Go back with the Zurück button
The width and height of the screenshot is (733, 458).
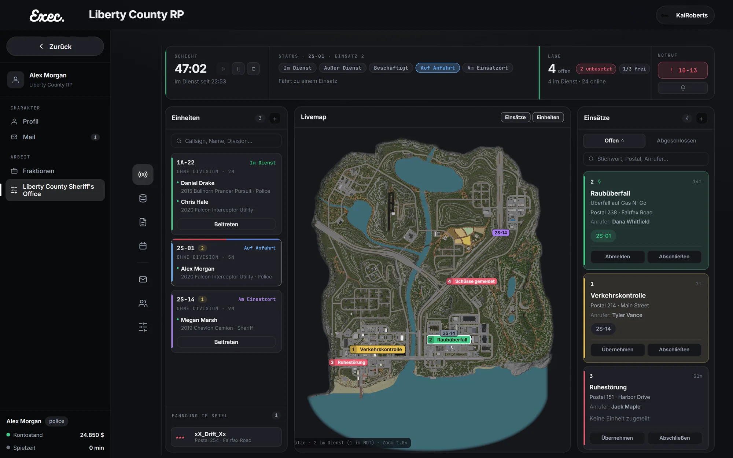(55, 47)
